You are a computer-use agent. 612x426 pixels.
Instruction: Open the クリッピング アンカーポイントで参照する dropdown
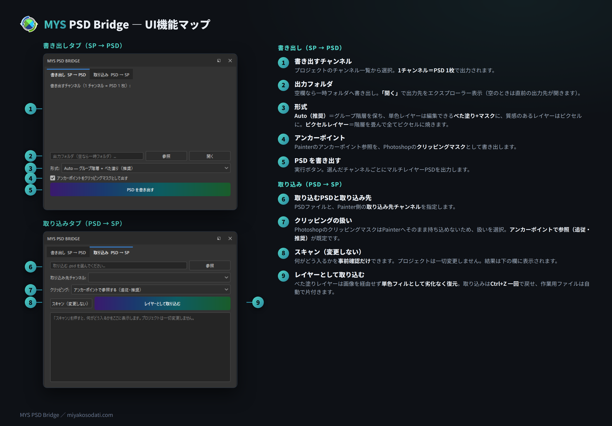151,290
